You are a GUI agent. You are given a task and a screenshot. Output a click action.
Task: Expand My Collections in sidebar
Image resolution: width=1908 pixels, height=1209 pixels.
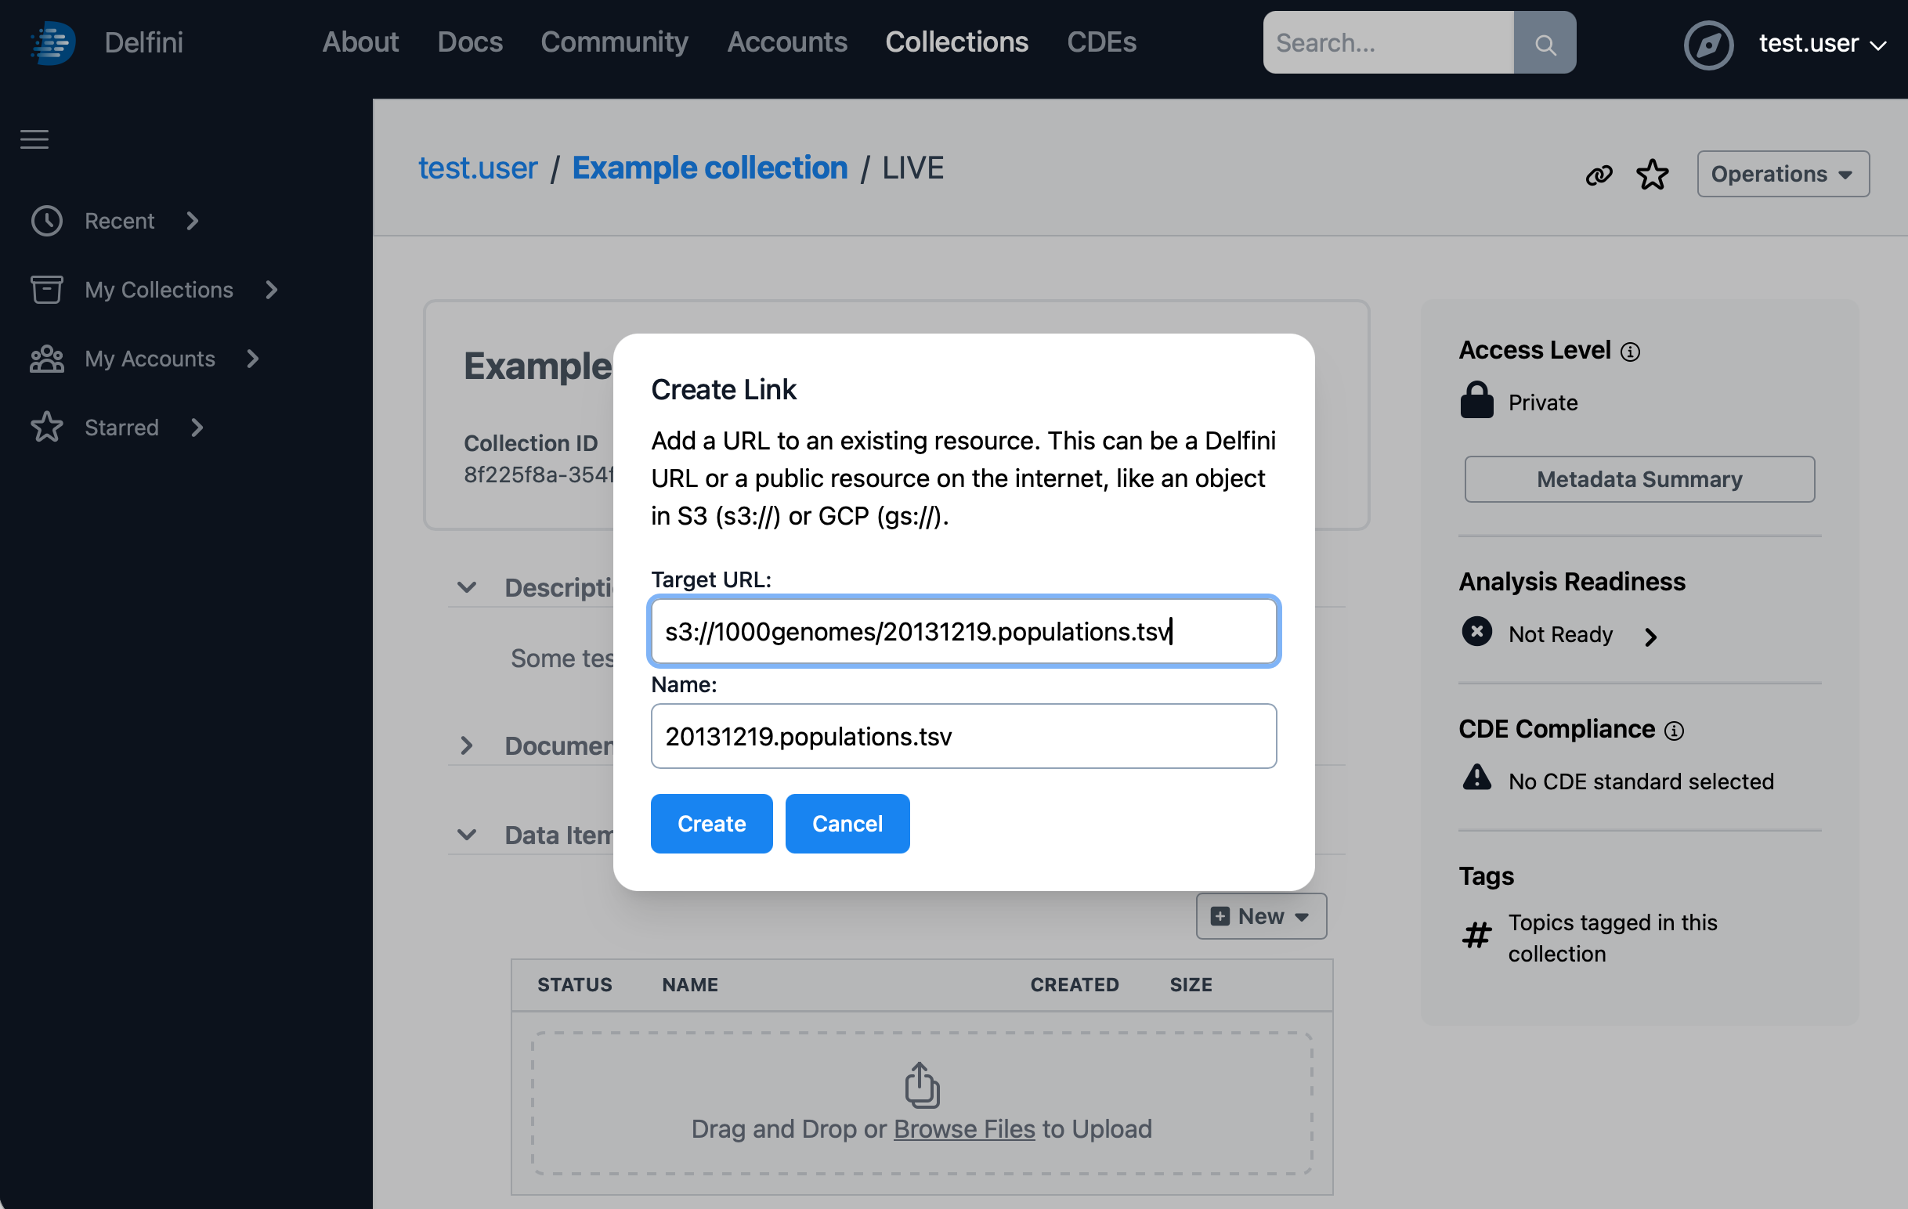[x=272, y=290]
